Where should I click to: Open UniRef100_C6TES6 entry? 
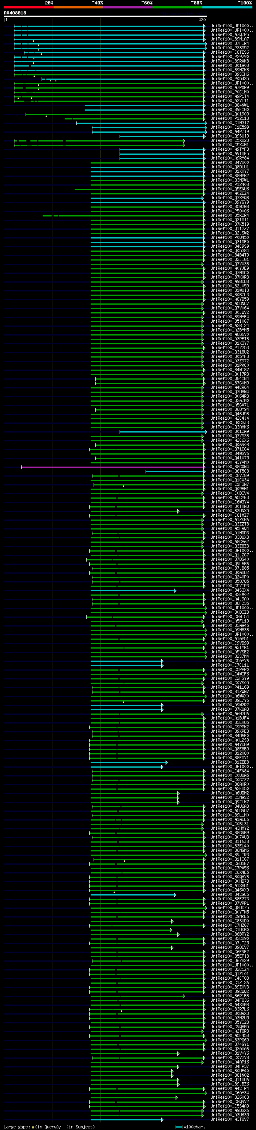click(x=229, y=52)
